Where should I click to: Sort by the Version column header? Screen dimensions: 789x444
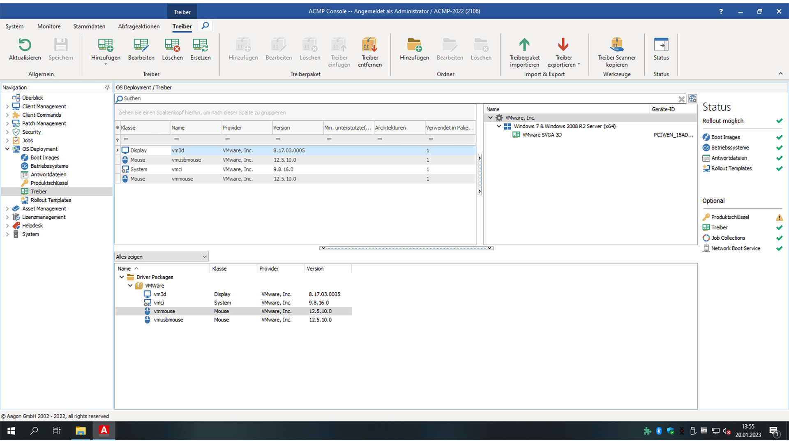click(298, 128)
